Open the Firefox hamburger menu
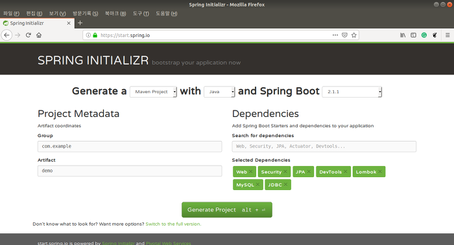 click(x=448, y=35)
